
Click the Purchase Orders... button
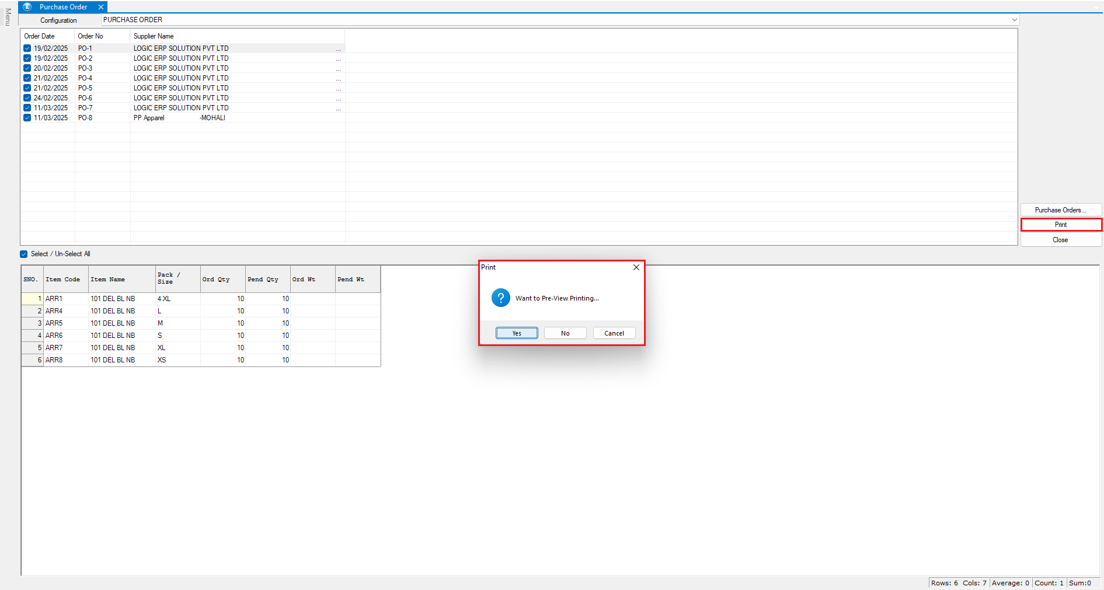pyautogui.click(x=1060, y=210)
